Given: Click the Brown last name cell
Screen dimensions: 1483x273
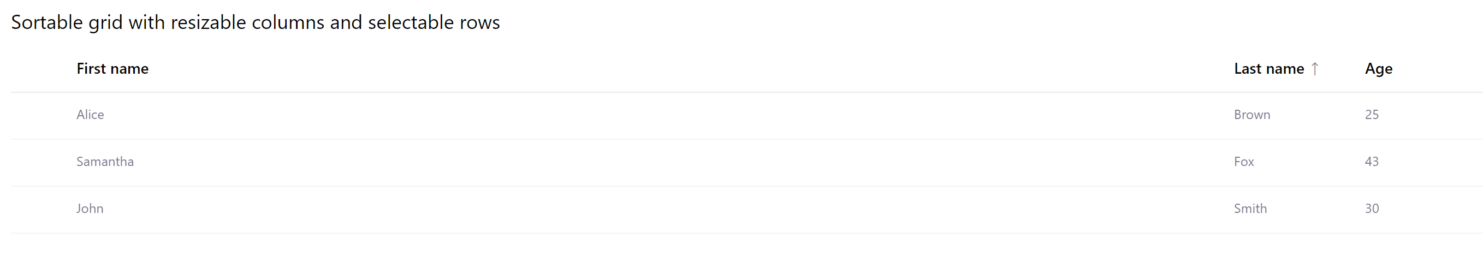Looking at the screenshot, I should (1251, 115).
